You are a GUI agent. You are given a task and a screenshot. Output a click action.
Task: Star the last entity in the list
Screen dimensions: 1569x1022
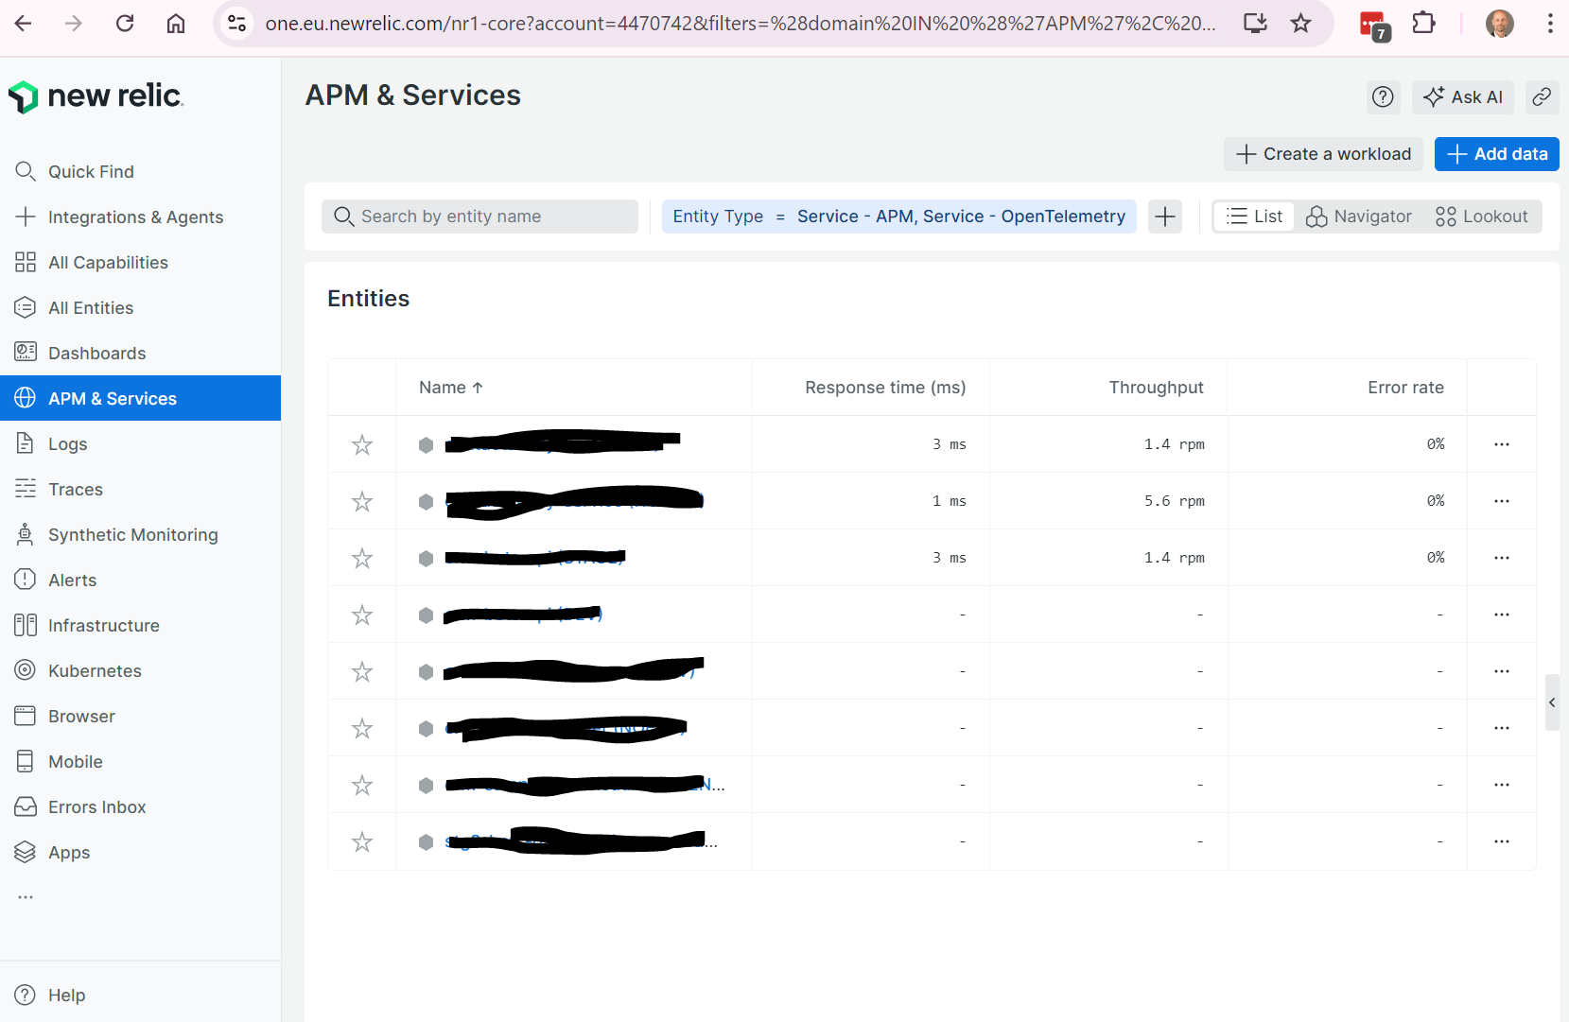(362, 841)
